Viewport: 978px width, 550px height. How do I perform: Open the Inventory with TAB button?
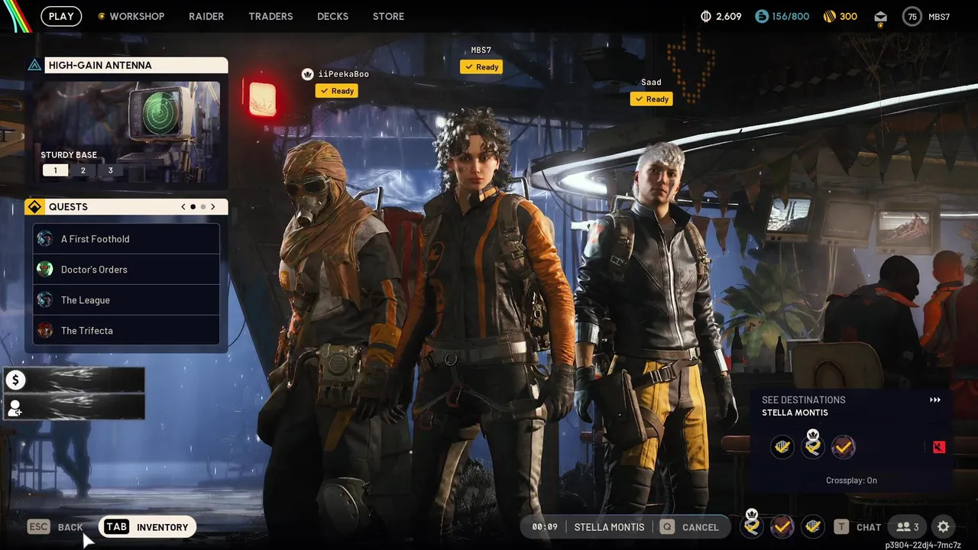(147, 526)
